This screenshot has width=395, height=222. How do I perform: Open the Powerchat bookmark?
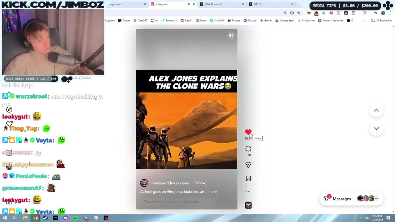(169, 21)
